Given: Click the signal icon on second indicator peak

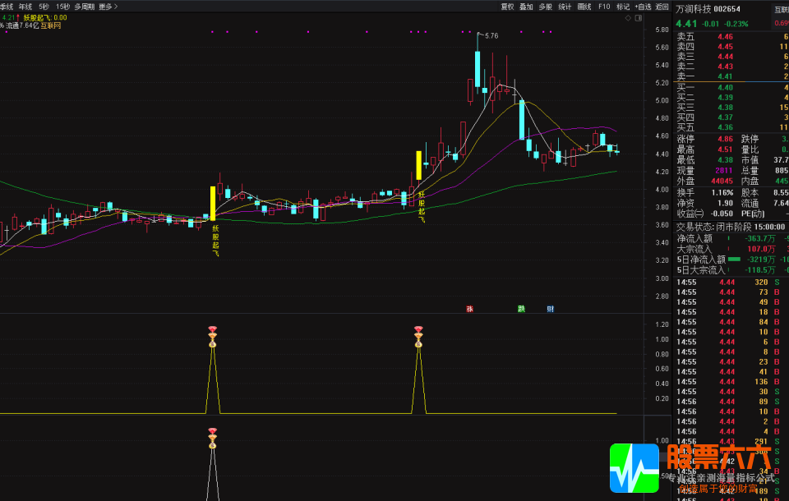Looking at the screenshot, I should (x=418, y=336).
